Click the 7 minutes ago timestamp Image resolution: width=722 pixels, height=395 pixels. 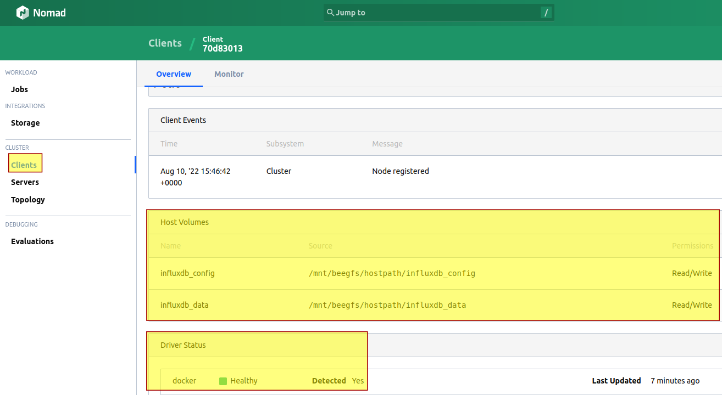(675, 381)
